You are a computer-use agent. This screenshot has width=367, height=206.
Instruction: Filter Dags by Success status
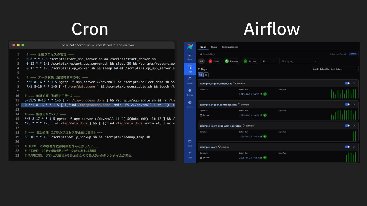250,61
